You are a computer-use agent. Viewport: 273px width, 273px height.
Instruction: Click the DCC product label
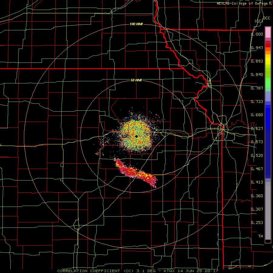click(266, 18)
